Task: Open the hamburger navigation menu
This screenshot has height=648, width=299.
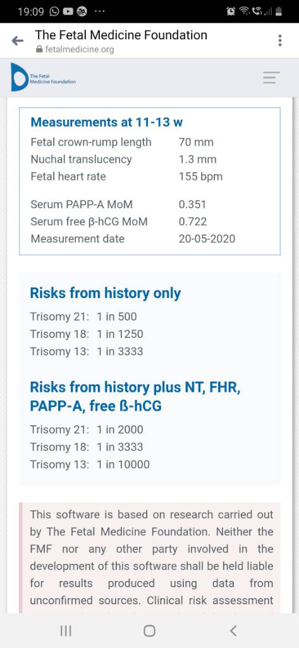Action: point(271,78)
